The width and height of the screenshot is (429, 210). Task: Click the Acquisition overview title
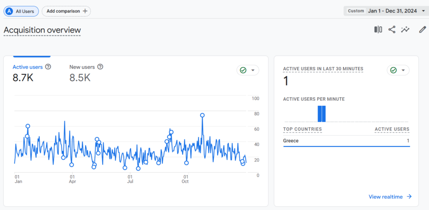point(42,30)
